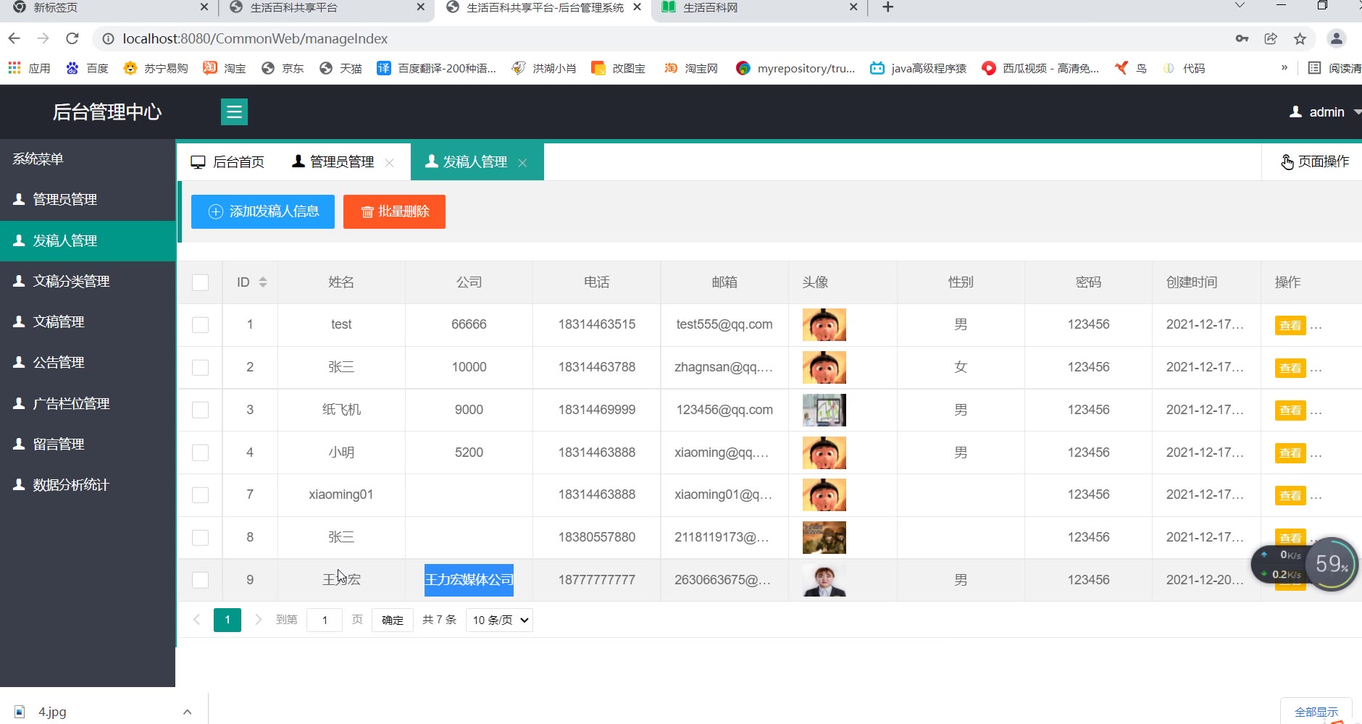The height and width of the screenshot is (724, 1362).
Task: Switch to the 后台首页 tab
Action: 227,162
